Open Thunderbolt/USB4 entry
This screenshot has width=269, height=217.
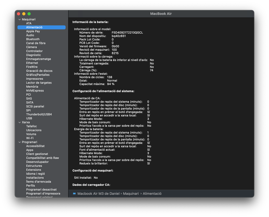[x=39, y=114]
